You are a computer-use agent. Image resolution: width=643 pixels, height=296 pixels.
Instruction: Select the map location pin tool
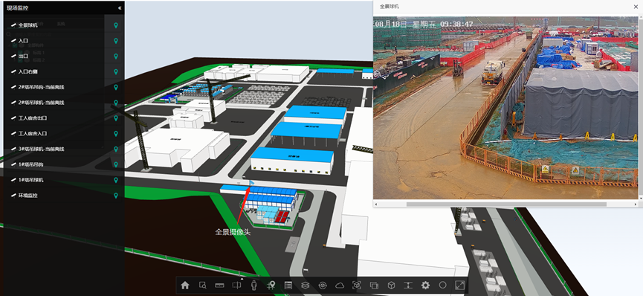point(271,286)
